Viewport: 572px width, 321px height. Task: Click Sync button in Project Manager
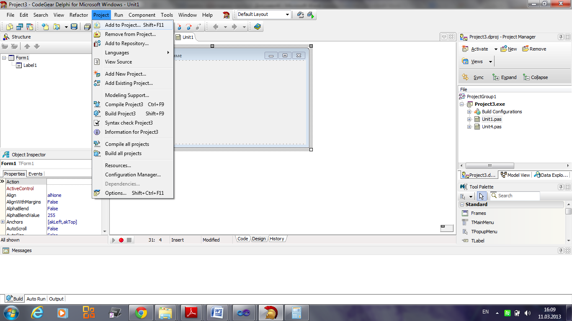click(473, 77)
